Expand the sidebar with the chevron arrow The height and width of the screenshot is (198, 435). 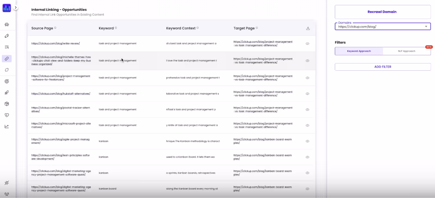[16, 8]
